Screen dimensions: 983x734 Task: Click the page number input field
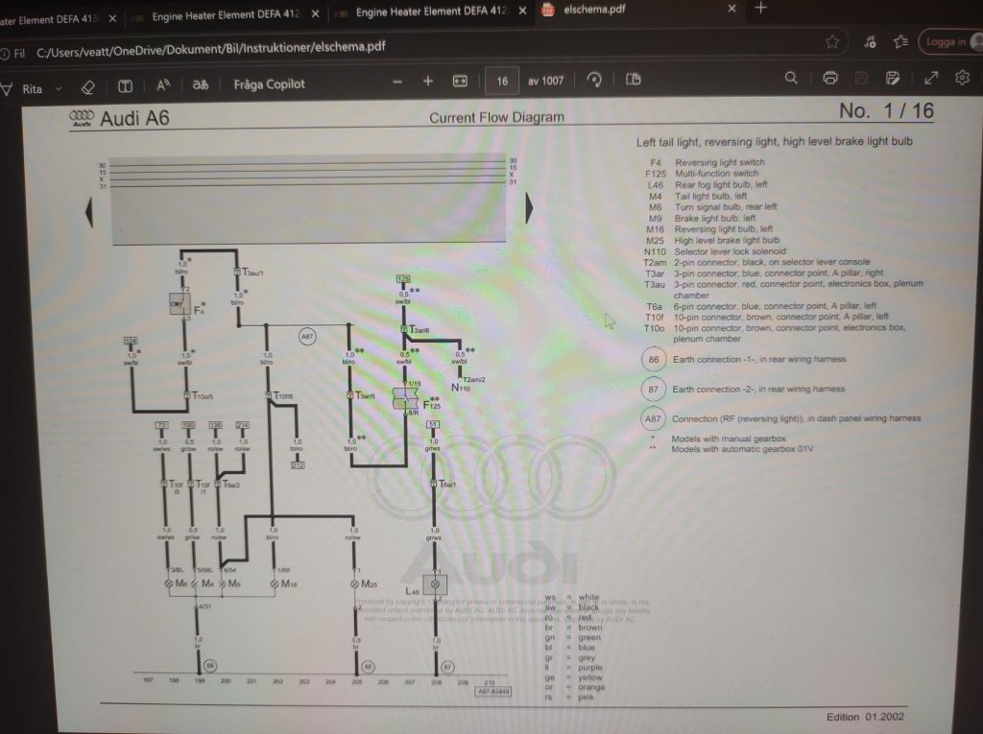(x=502, y=81)
